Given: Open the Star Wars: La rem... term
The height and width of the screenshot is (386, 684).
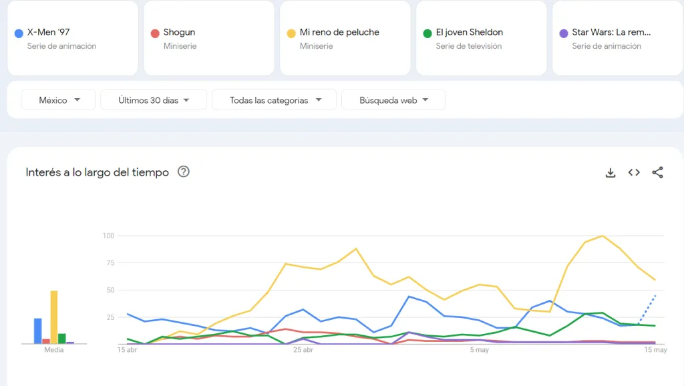Looking at the screenshot, I should [616, 38].
